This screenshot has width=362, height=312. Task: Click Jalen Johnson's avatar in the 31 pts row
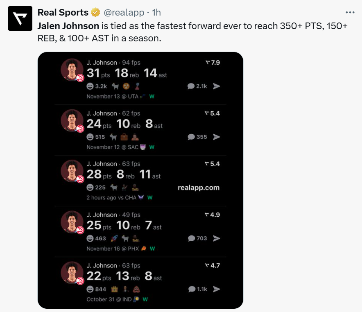coord(72,70)
